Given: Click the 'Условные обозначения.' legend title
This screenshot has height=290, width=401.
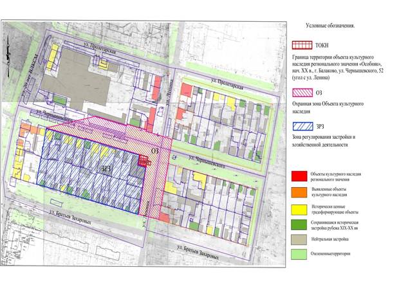Looking at the screenshot, I should tap(330, 26).
